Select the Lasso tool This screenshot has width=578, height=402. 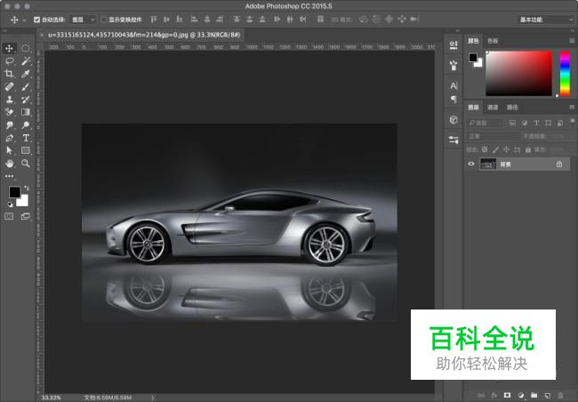10,61
